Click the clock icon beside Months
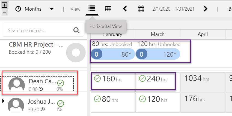This screenshot has height=116, width=232. coord(18,9)
